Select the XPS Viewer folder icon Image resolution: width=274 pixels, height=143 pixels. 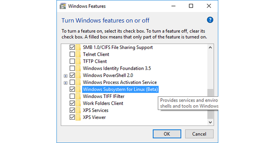(x=78, y=117)
